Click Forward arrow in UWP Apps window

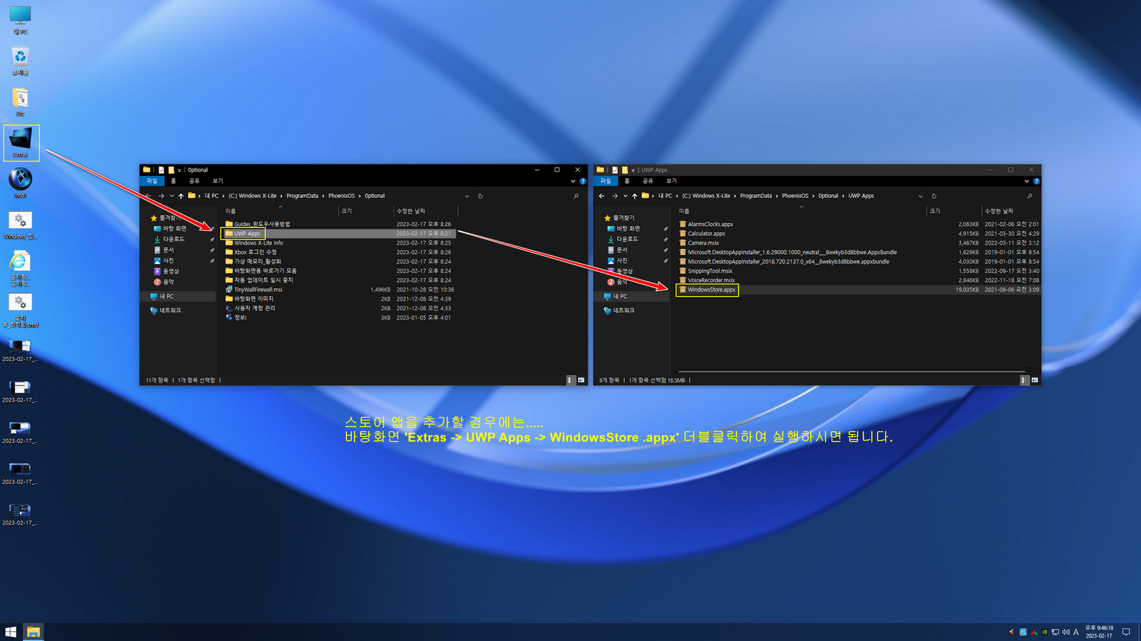(614, 196)
